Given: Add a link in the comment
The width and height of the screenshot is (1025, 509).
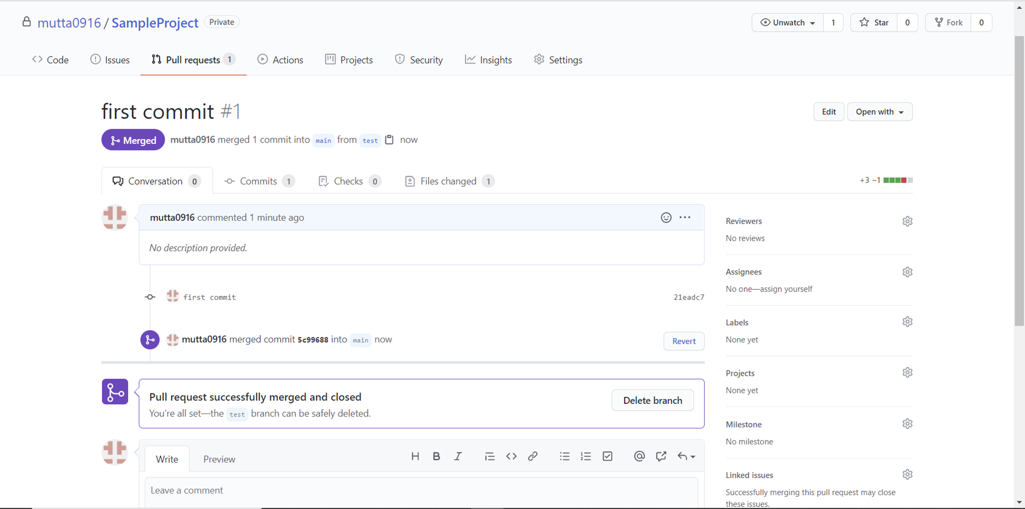Looking at the screenshot, I should pyautogui.click(x=532, y=456).
